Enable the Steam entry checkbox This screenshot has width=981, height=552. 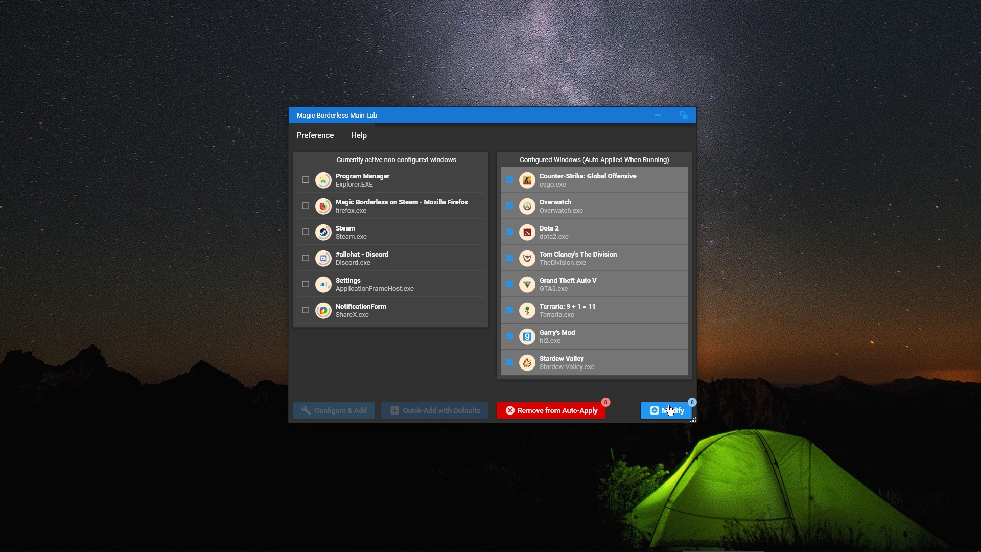pyautogui.click(x=305, y=232)
